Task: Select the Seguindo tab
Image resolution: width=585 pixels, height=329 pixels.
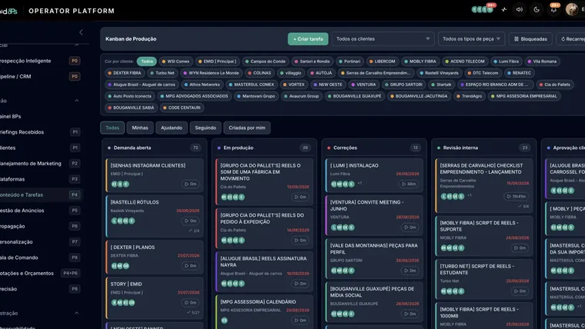Action: [x=206, y=128]
